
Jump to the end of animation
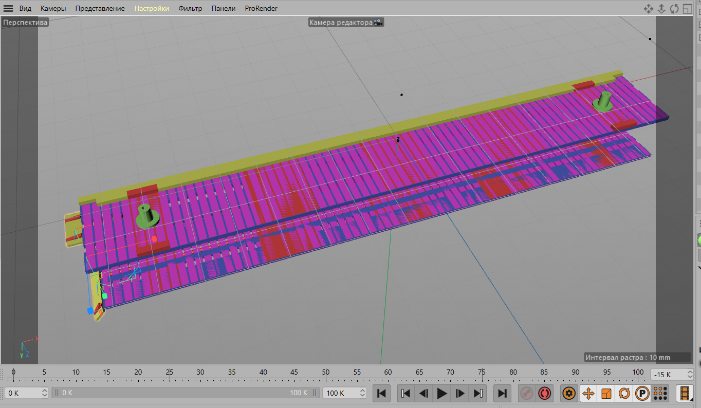pos(502,394)
